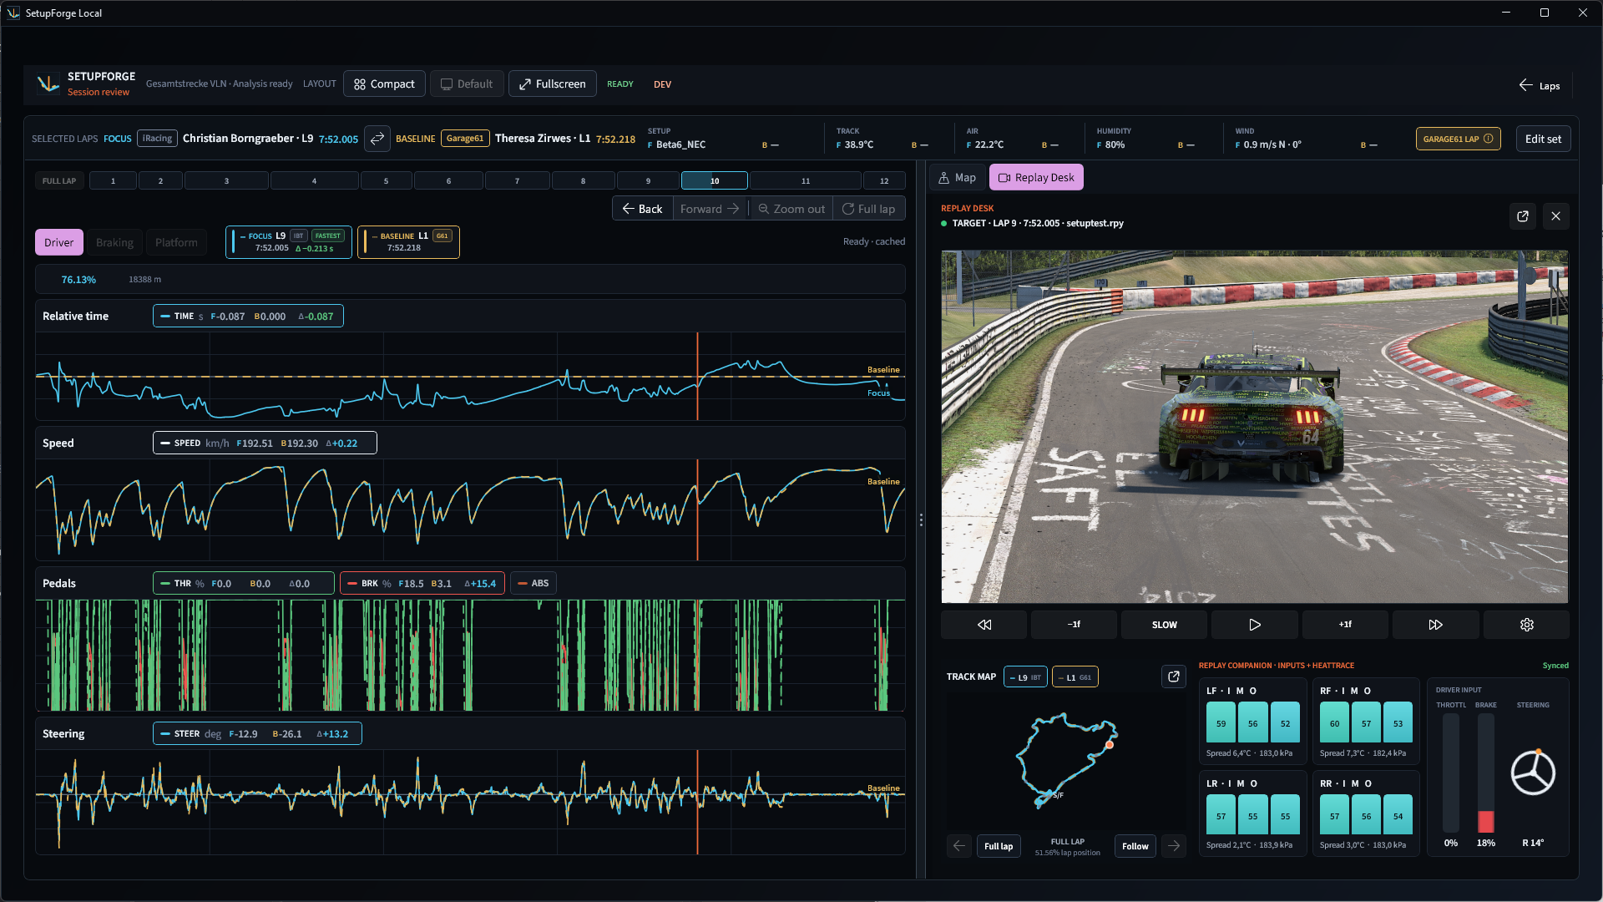
Task: Open the Replay Desk tab
Action: point(1036,177)
